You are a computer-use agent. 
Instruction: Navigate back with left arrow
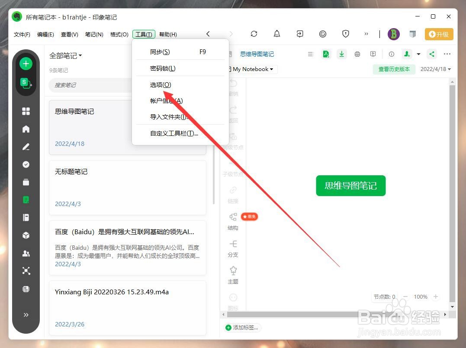208,34
